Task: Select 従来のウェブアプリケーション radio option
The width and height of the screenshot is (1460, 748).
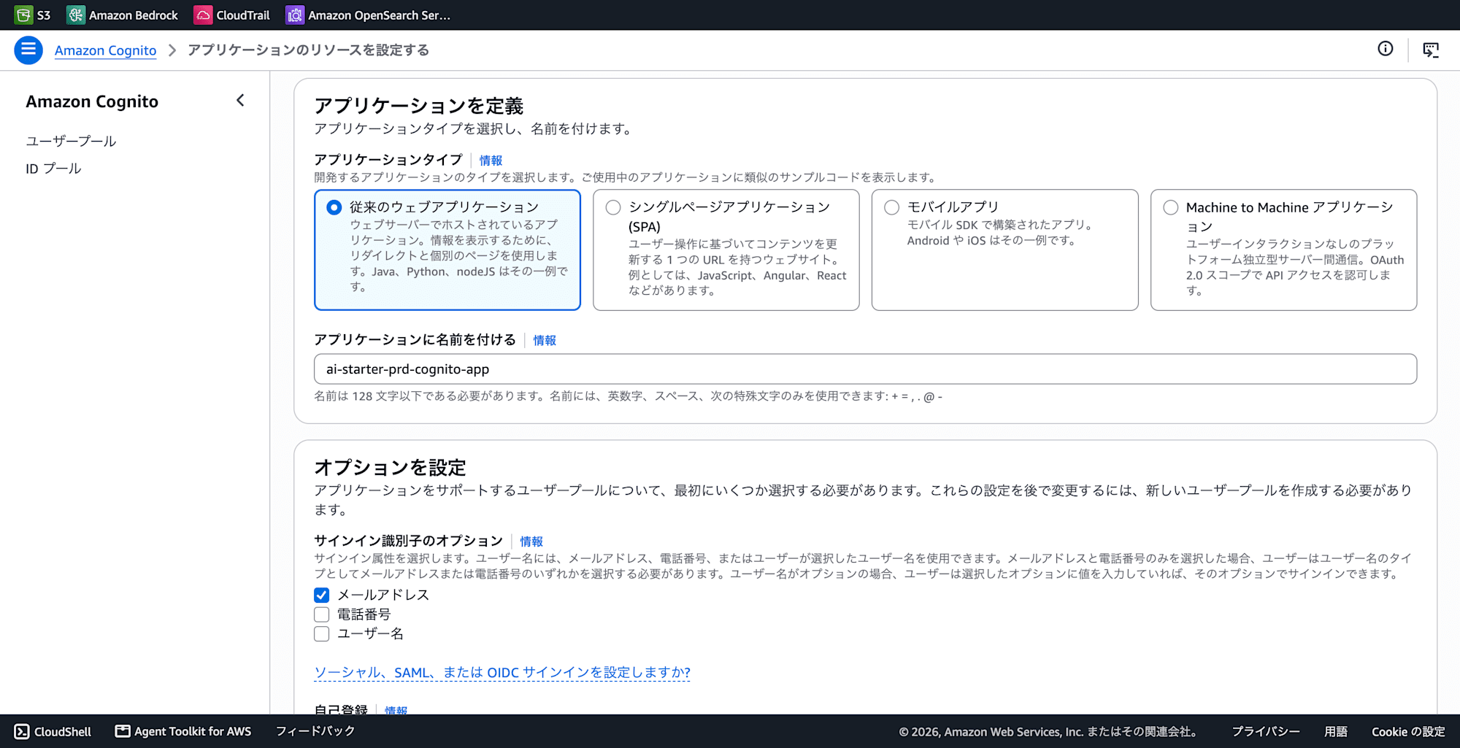Action: coord(334,207)
